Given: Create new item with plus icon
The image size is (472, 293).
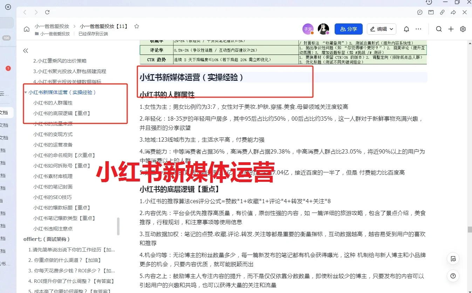Looking at the screenshot, I should tap(451, 29).
